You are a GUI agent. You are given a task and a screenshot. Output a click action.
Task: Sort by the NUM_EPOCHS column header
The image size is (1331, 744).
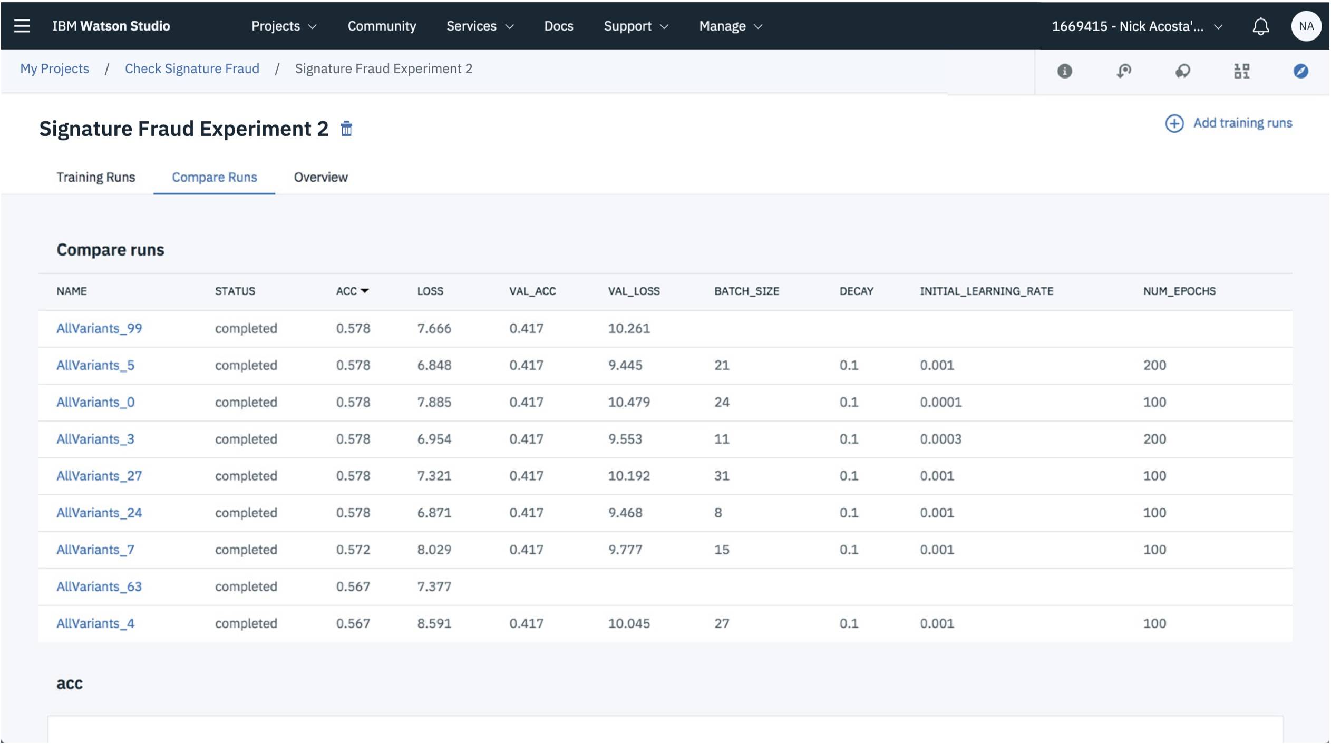tap(1179, 291)
